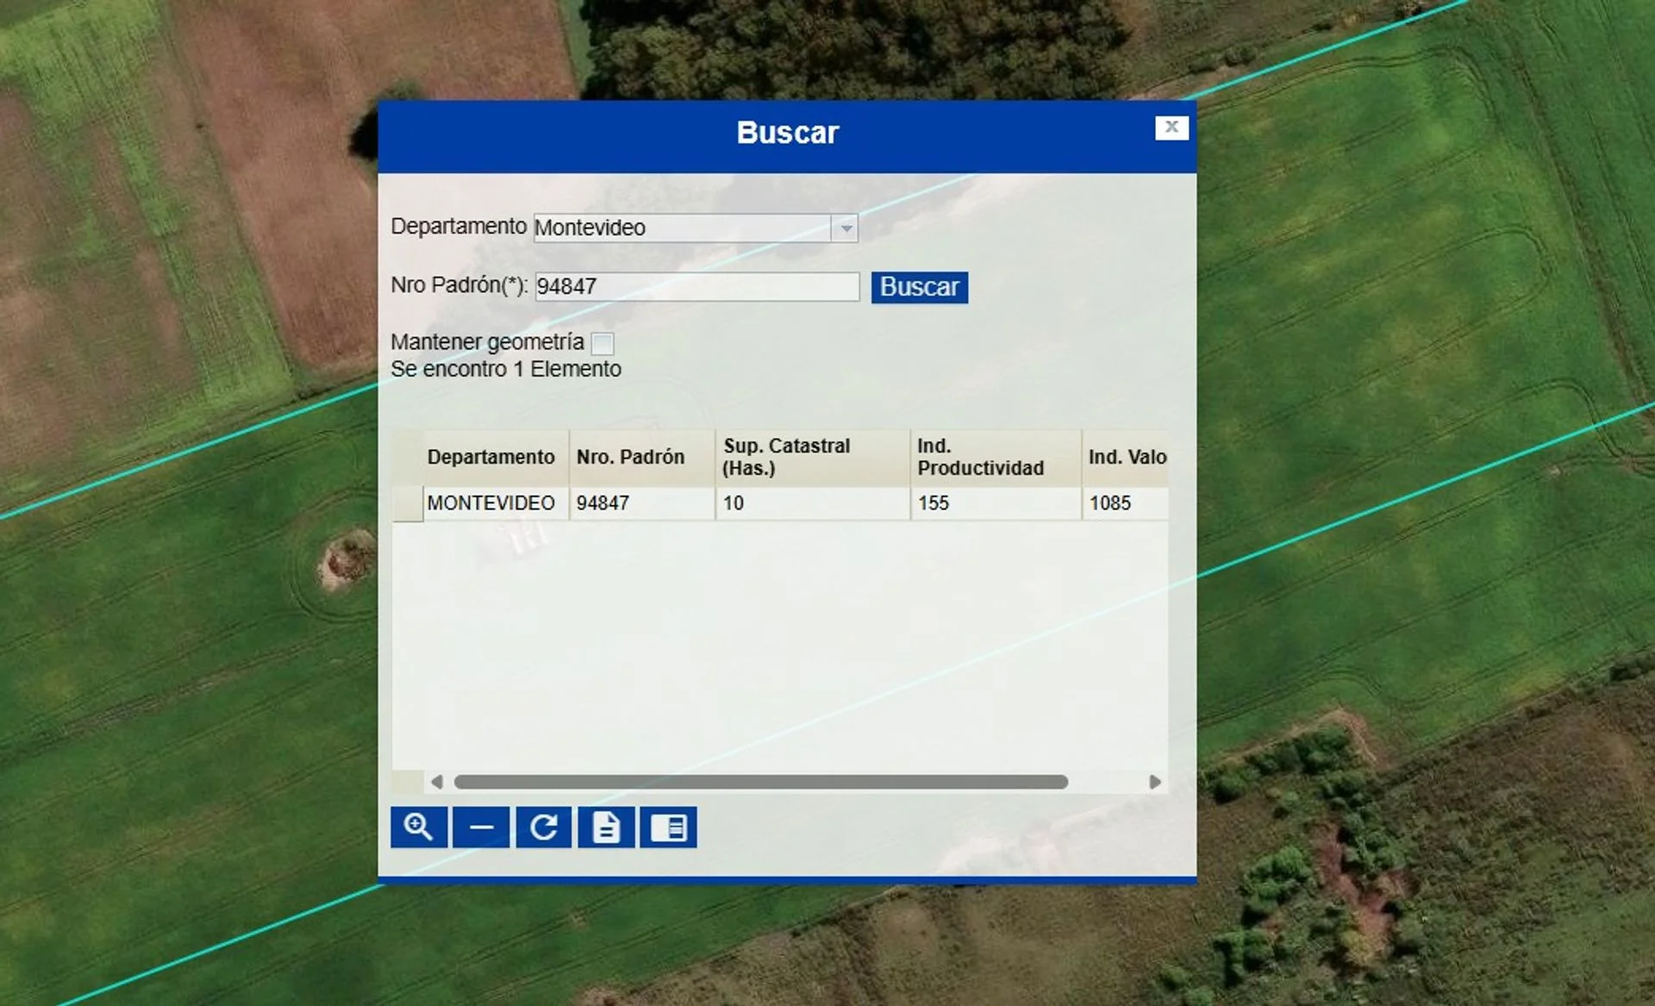Click into the Nro Padrón input field
This screenshot has height=1006, width=1655.
tap(696, 287)
